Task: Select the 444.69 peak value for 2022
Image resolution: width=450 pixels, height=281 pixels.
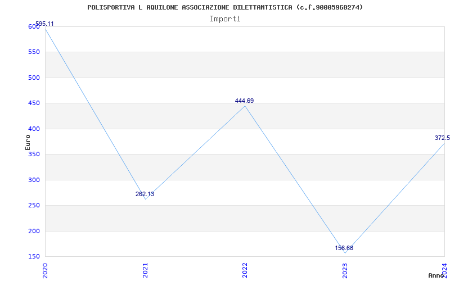Action: (x=244, y=101)
